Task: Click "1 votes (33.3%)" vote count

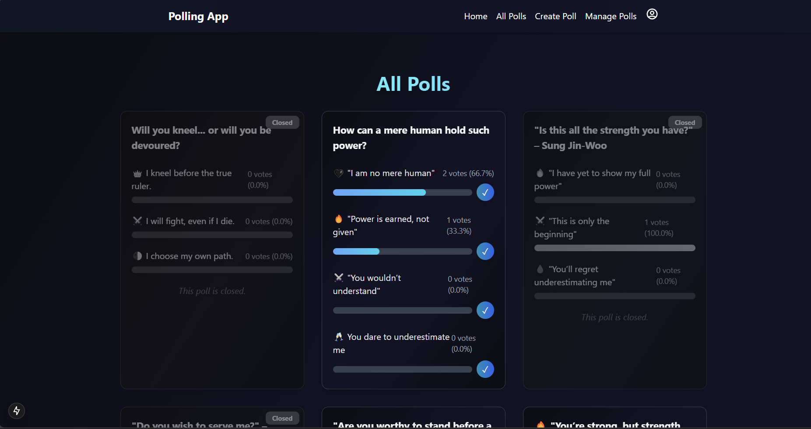Action: (x=459, y=225)
